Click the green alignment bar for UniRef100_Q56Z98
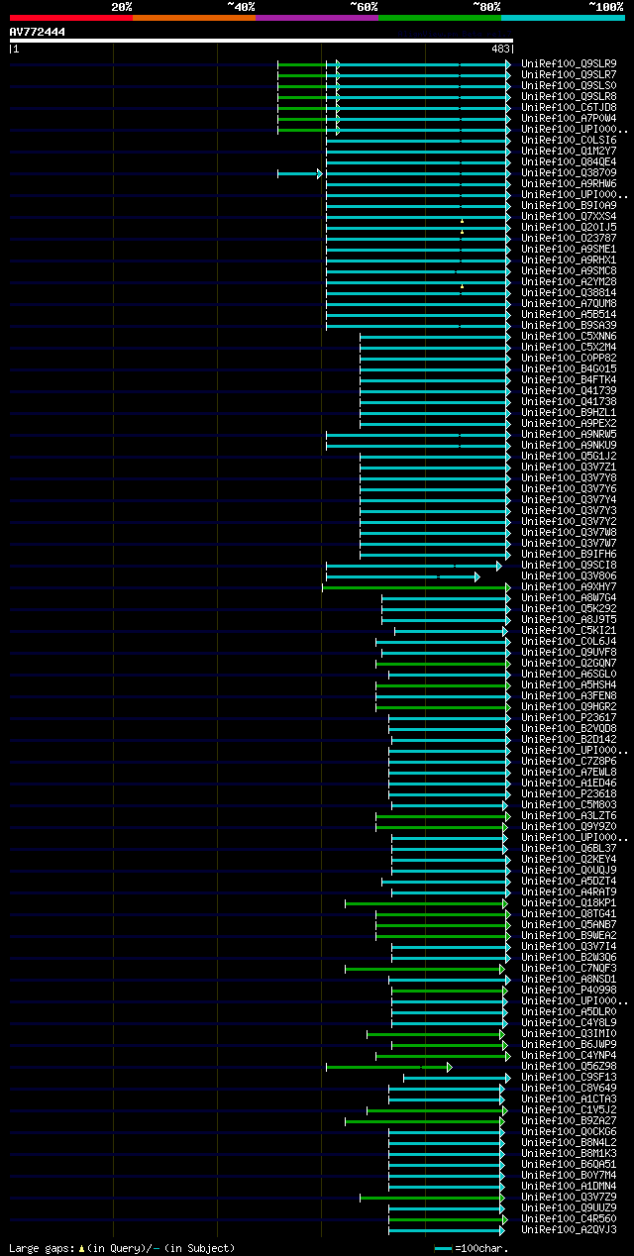Image resolution: width=634 pixels, height=1256 pixels. click(388, 1067)
